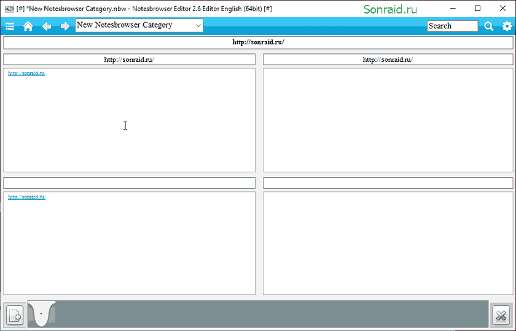516x331 pixels.
Task: Open sonraid.ru link in upper-left note
Action: point(26,73)
